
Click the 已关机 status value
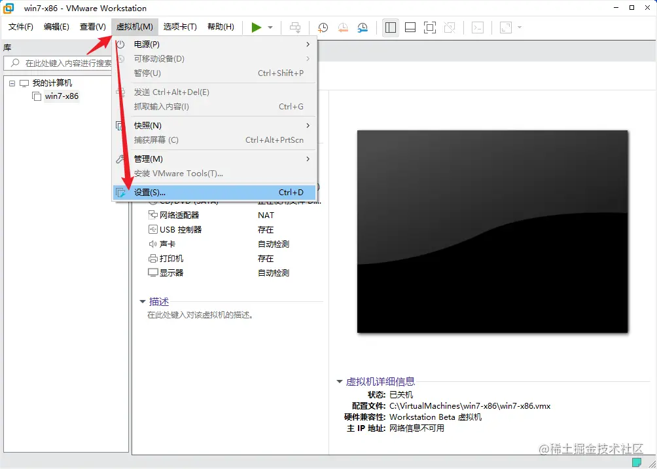pos(401,395)
